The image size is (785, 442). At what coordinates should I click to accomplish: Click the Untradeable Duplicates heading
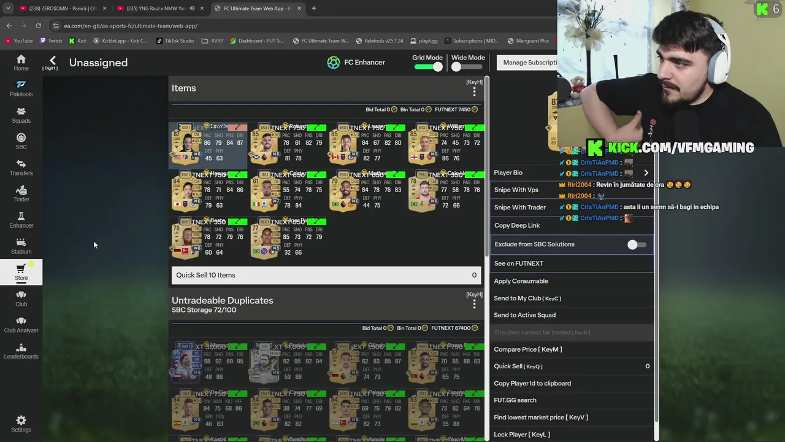coord(222,300)
